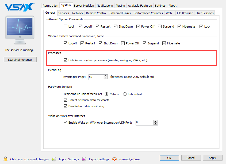Click the Apply button
This screenshot has height=164, width=226.
213,158
